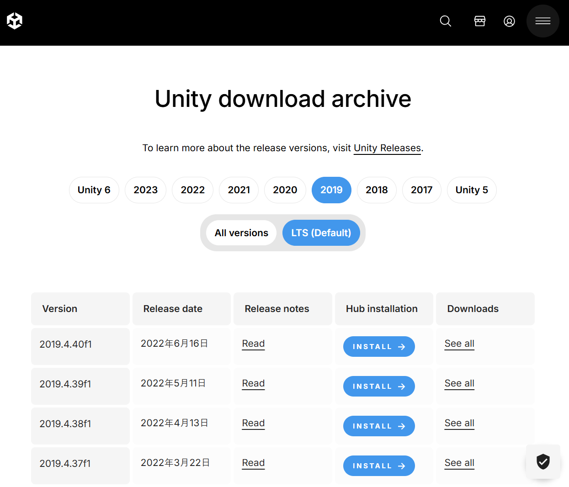Open the hamburger menu button
Image resolution: width=569 pixels, height=487 pixels.
543,21
